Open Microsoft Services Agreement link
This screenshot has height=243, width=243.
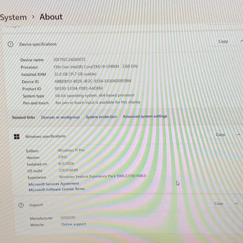click(x=54, y=184)
